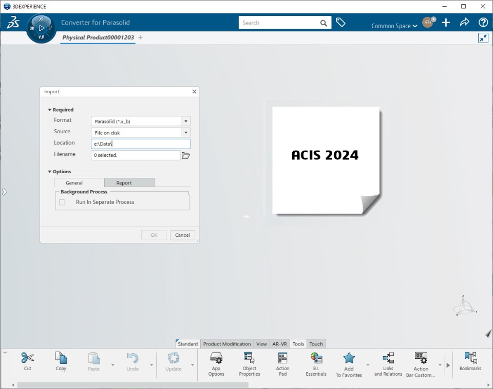This screenshot has width=493, height=389.
Task: Click the collapse view icon at top right
Action: [483, 38]
